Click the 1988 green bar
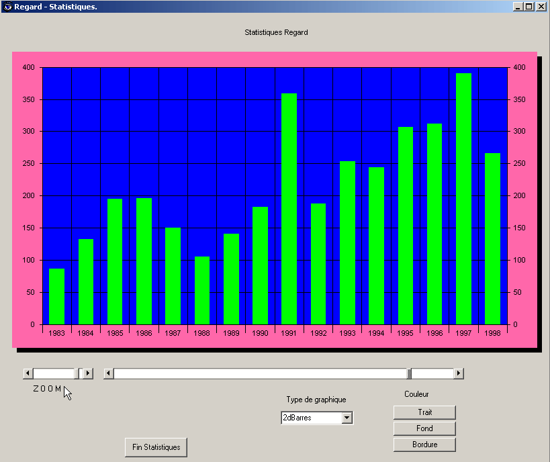This screenshot has width=550, height=462. coord(201,290)
